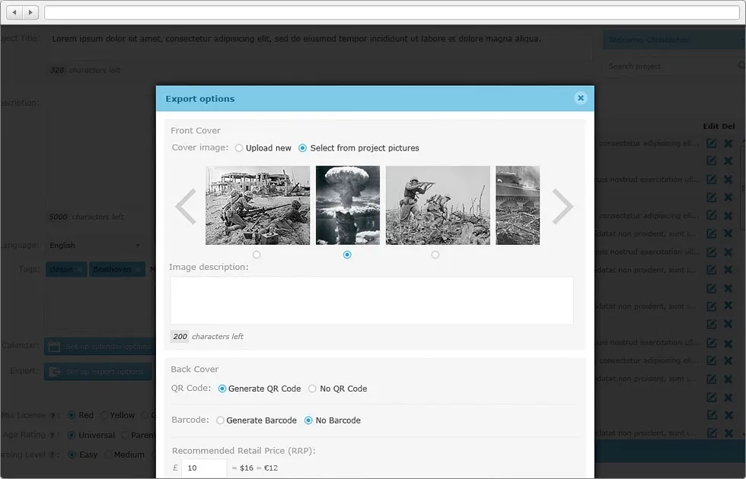
Task: Click the Image description text area
Action: pos(371,301)
